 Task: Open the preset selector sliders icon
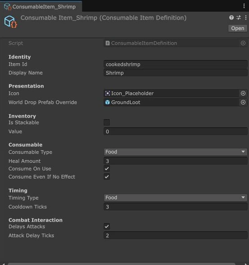(x=239, y=17)
